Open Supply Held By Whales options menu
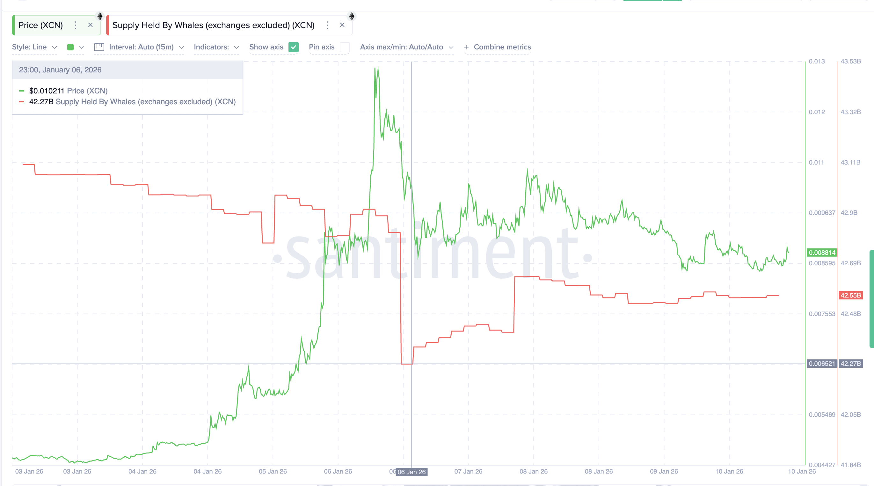 coord(327,25)
